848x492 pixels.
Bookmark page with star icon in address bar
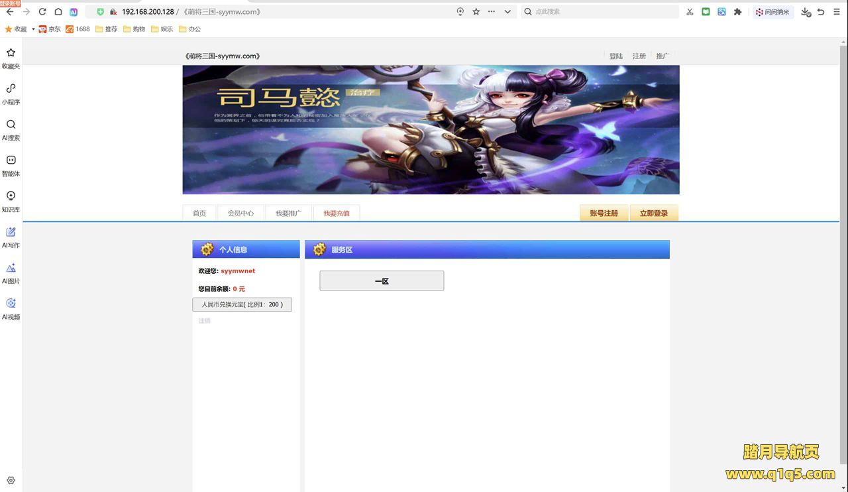476,12
